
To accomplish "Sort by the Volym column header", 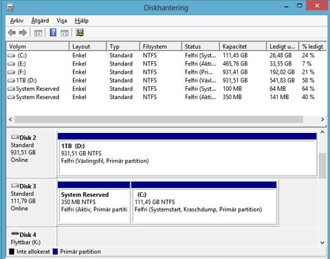I will tap(38, 46).
